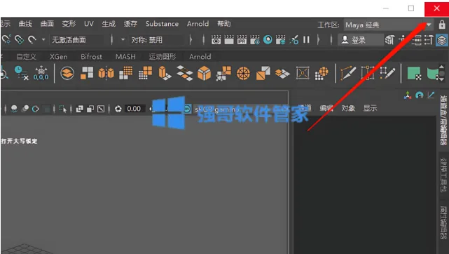Click the Merge vertices shelf icon

click(223, 73)
